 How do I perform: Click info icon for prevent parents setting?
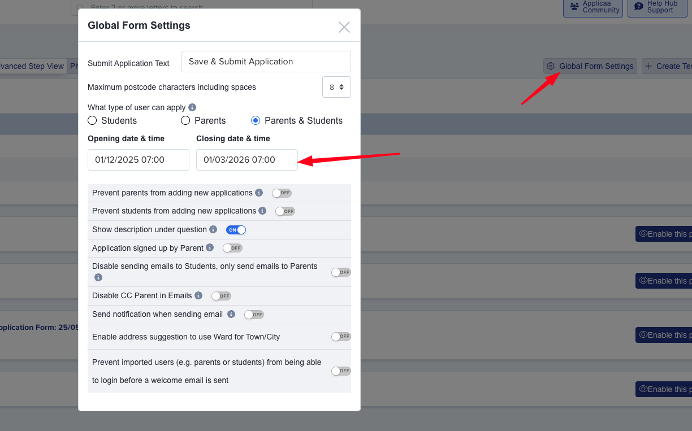point(259,193)
